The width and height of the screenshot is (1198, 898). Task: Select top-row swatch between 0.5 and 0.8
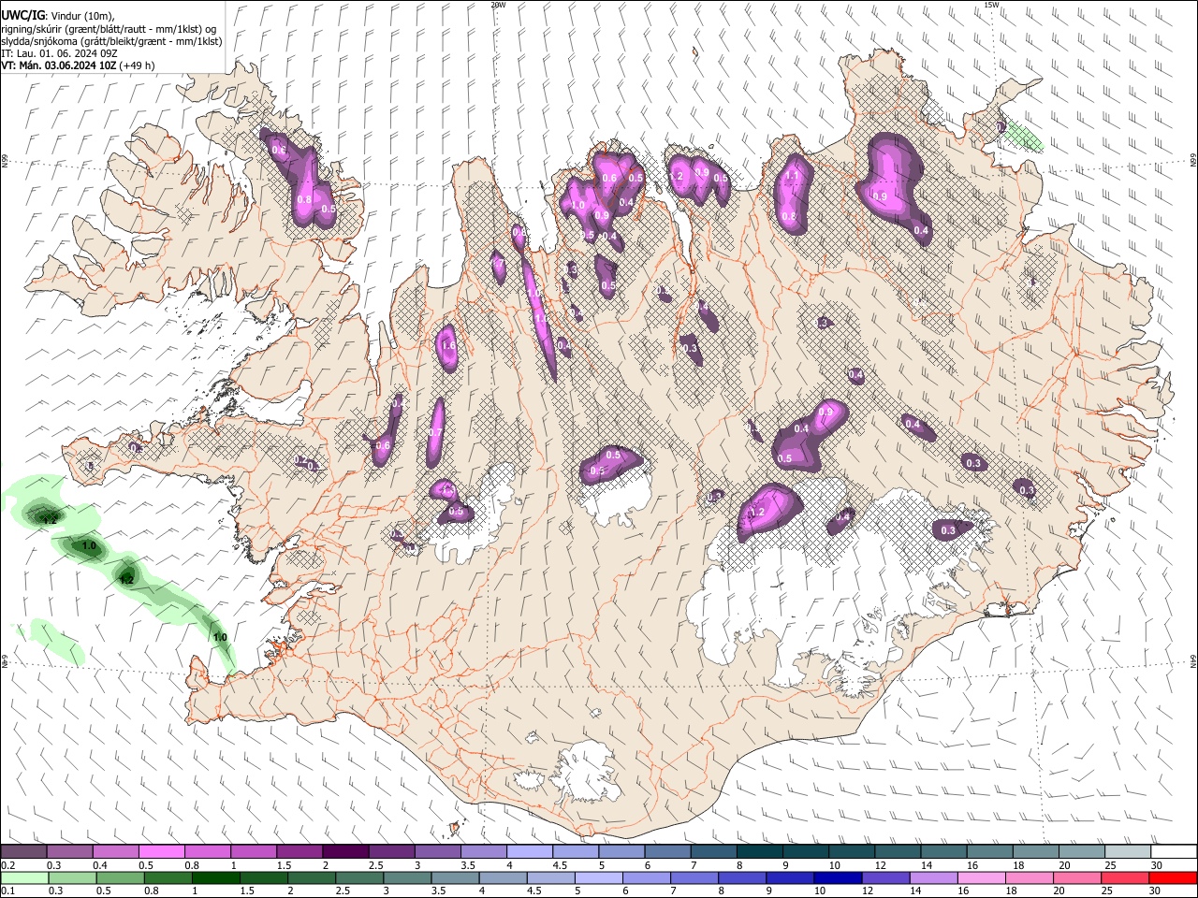[162, 852]
